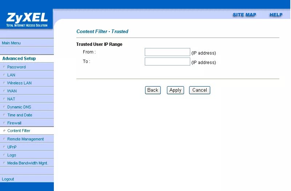
Task: Open Wireless LAN settings
Action: [x=19, y=83]
